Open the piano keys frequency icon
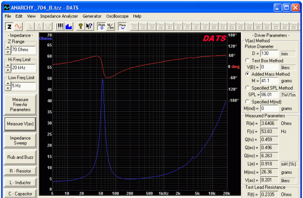Image resolution: width=303 pixels, height=198 pixels. [x=60, y=26]
